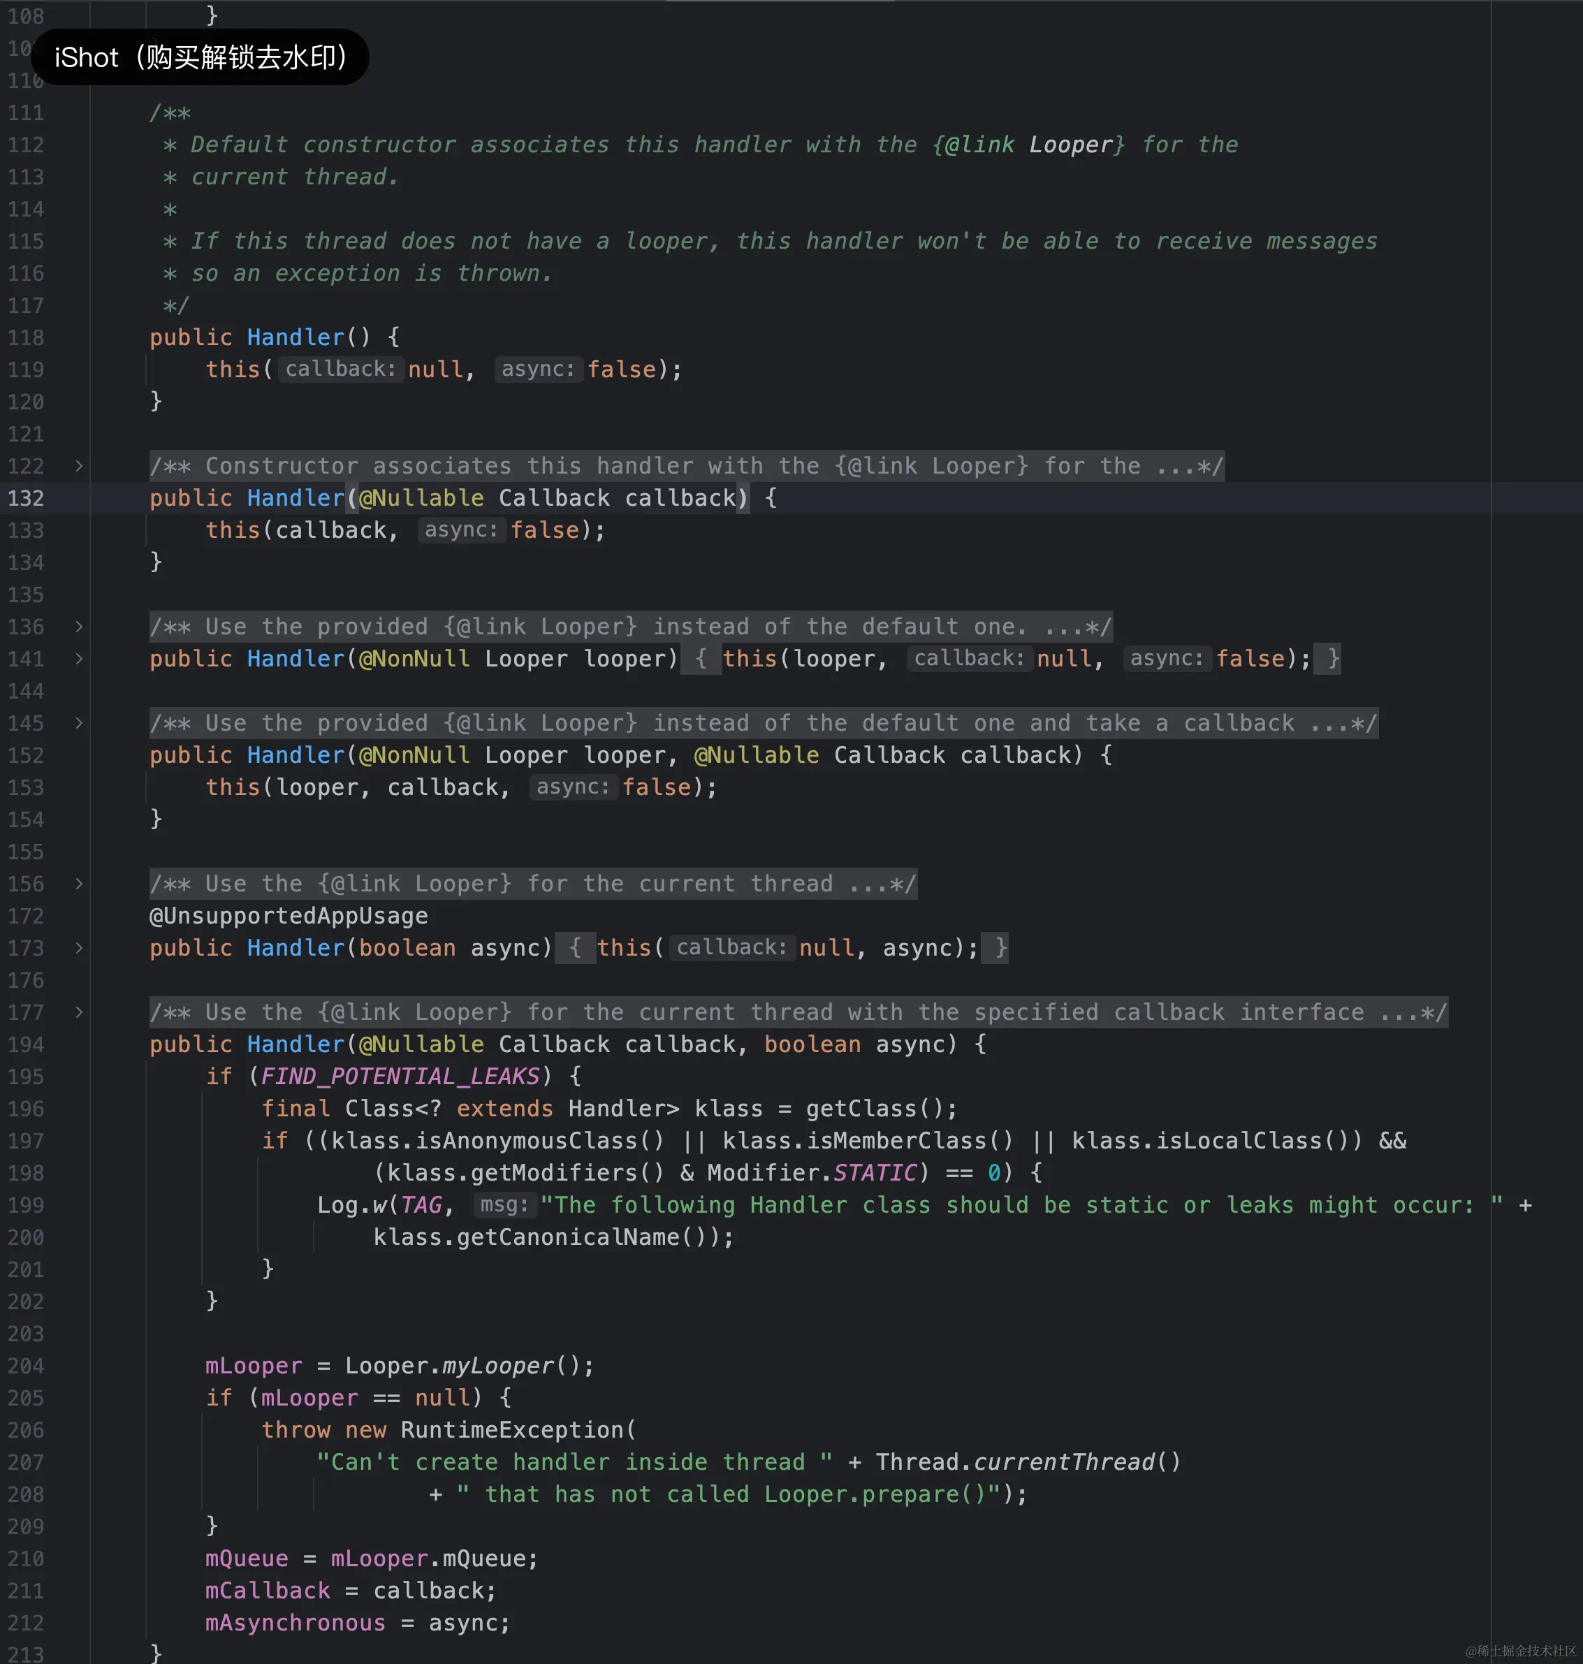Click the myLooper() method call
Screen dimensions: 1583x1664
[x=497, y=1365]
